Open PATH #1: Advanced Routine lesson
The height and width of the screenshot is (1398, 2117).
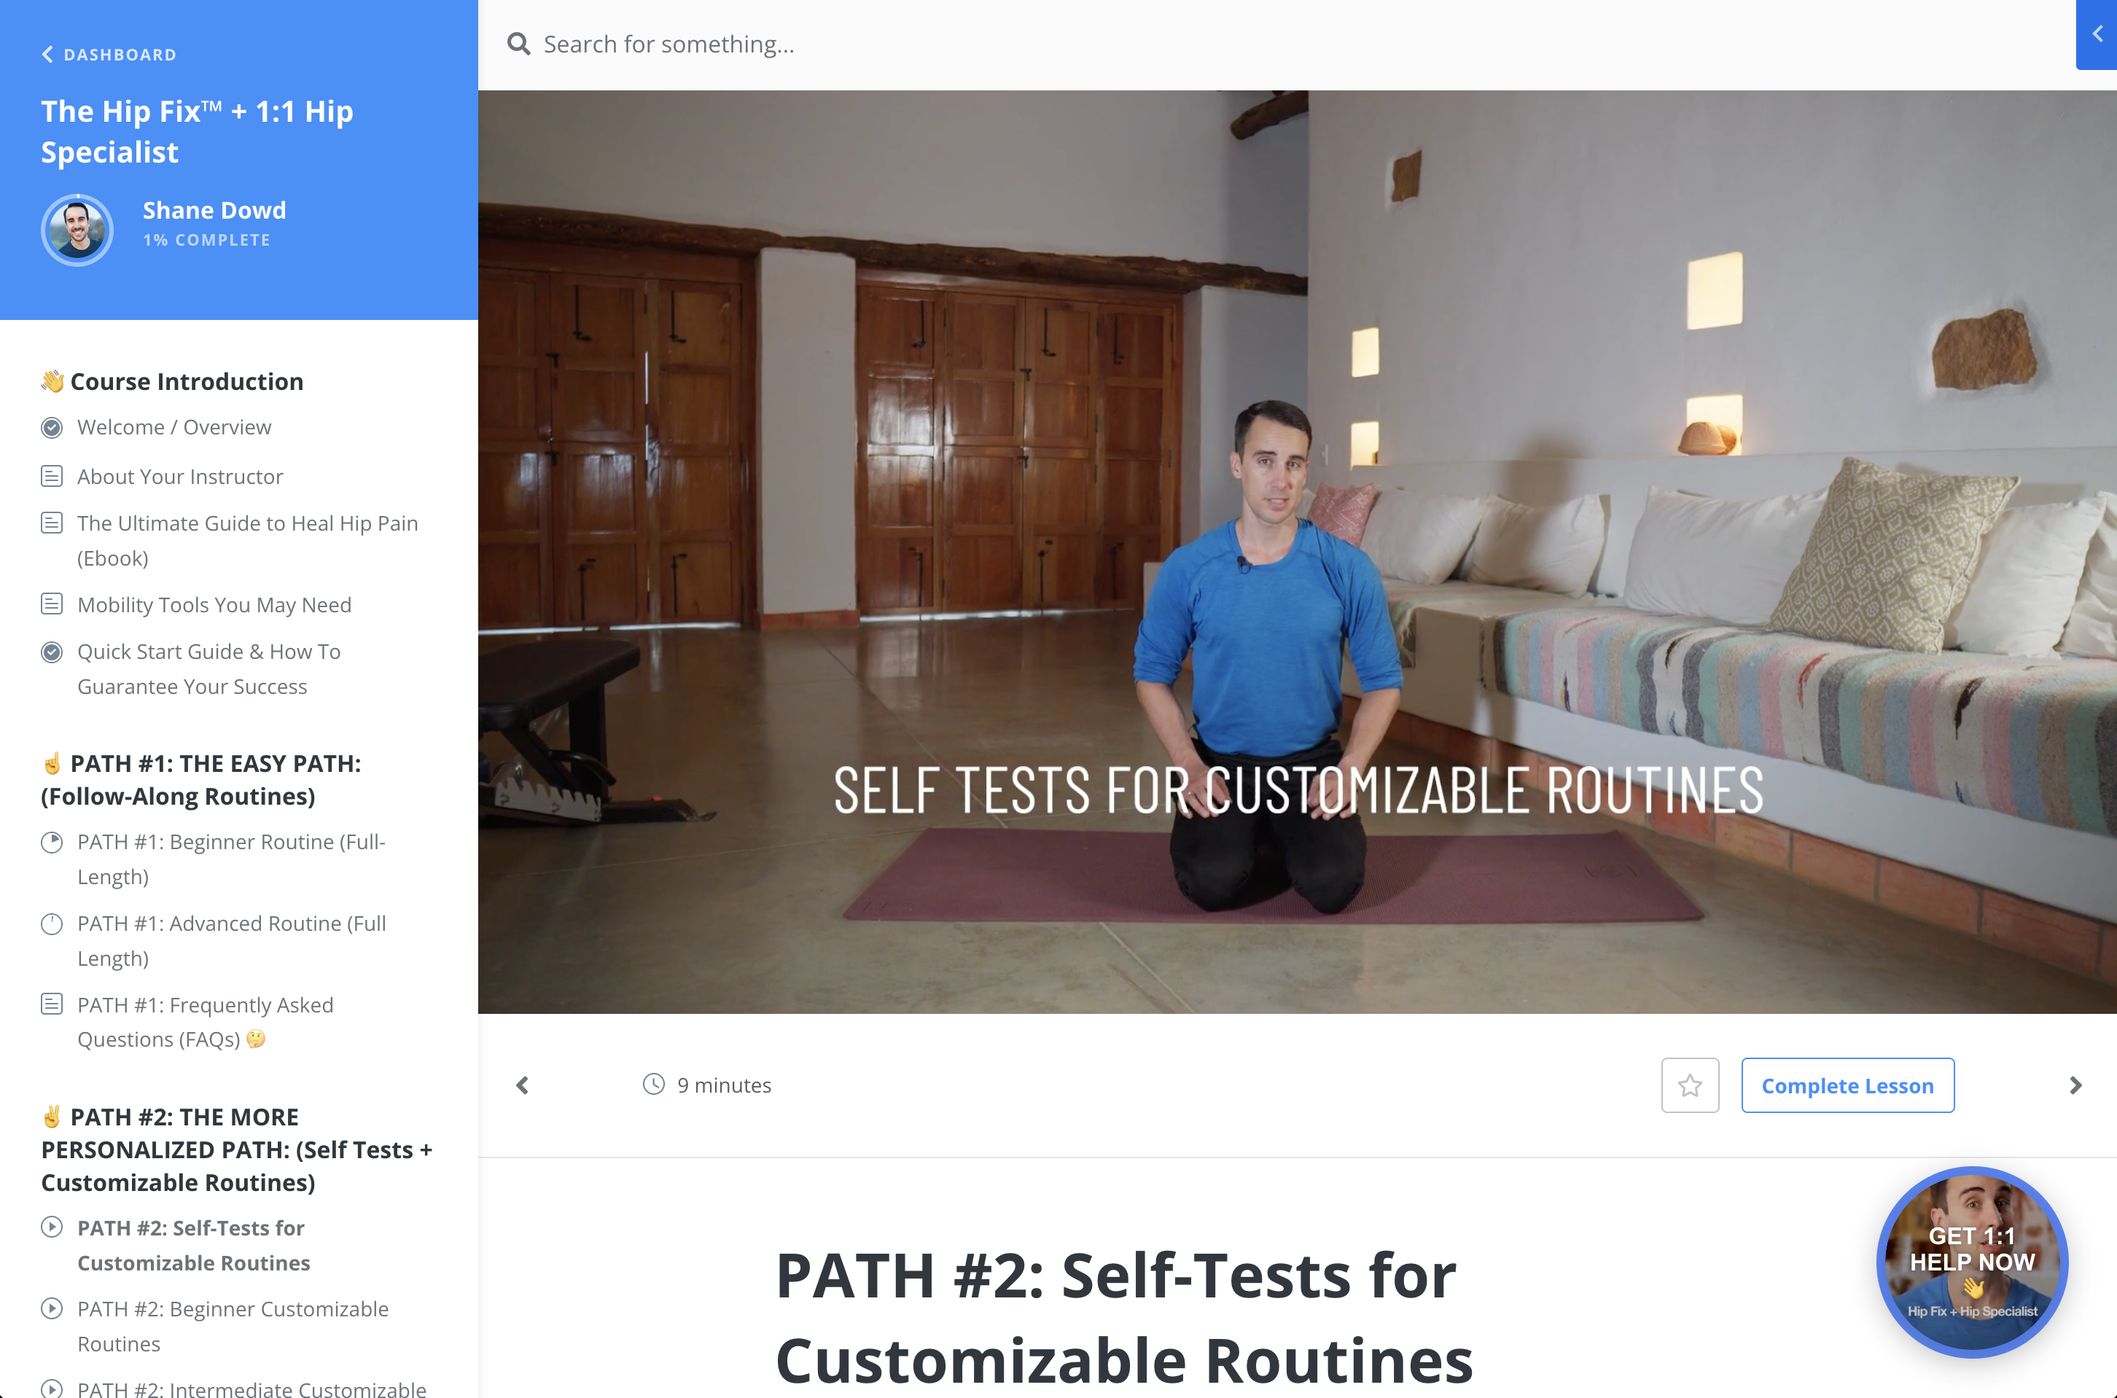pyautogui.click(x=232, y=940)
